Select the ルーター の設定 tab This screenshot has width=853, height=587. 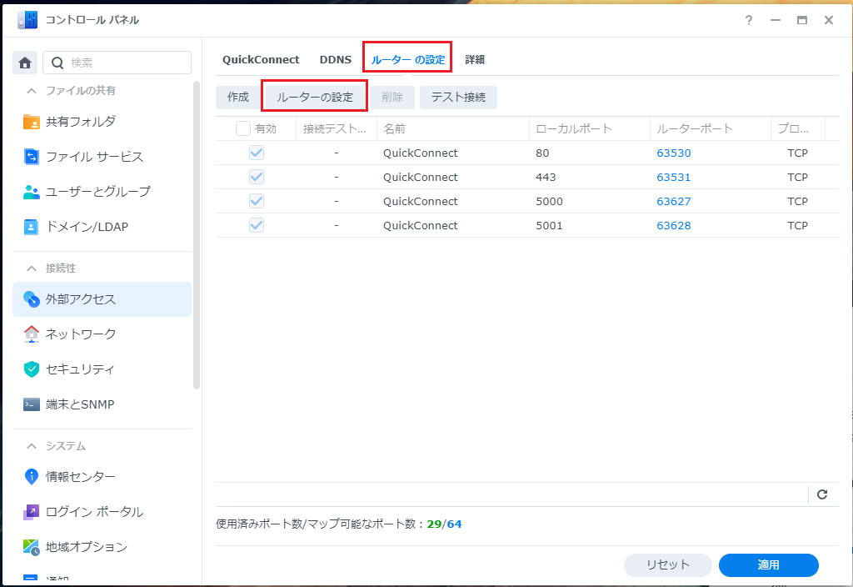click(x=408, y=59)
